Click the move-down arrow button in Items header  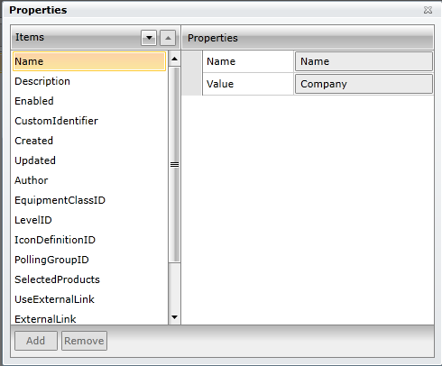click(x=149, y=38)
